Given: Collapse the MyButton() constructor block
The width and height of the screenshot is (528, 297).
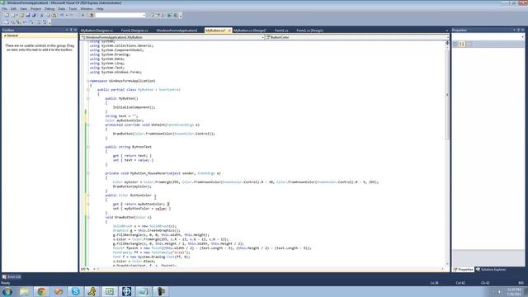Looking at the screenshot, I should (88, 98).
